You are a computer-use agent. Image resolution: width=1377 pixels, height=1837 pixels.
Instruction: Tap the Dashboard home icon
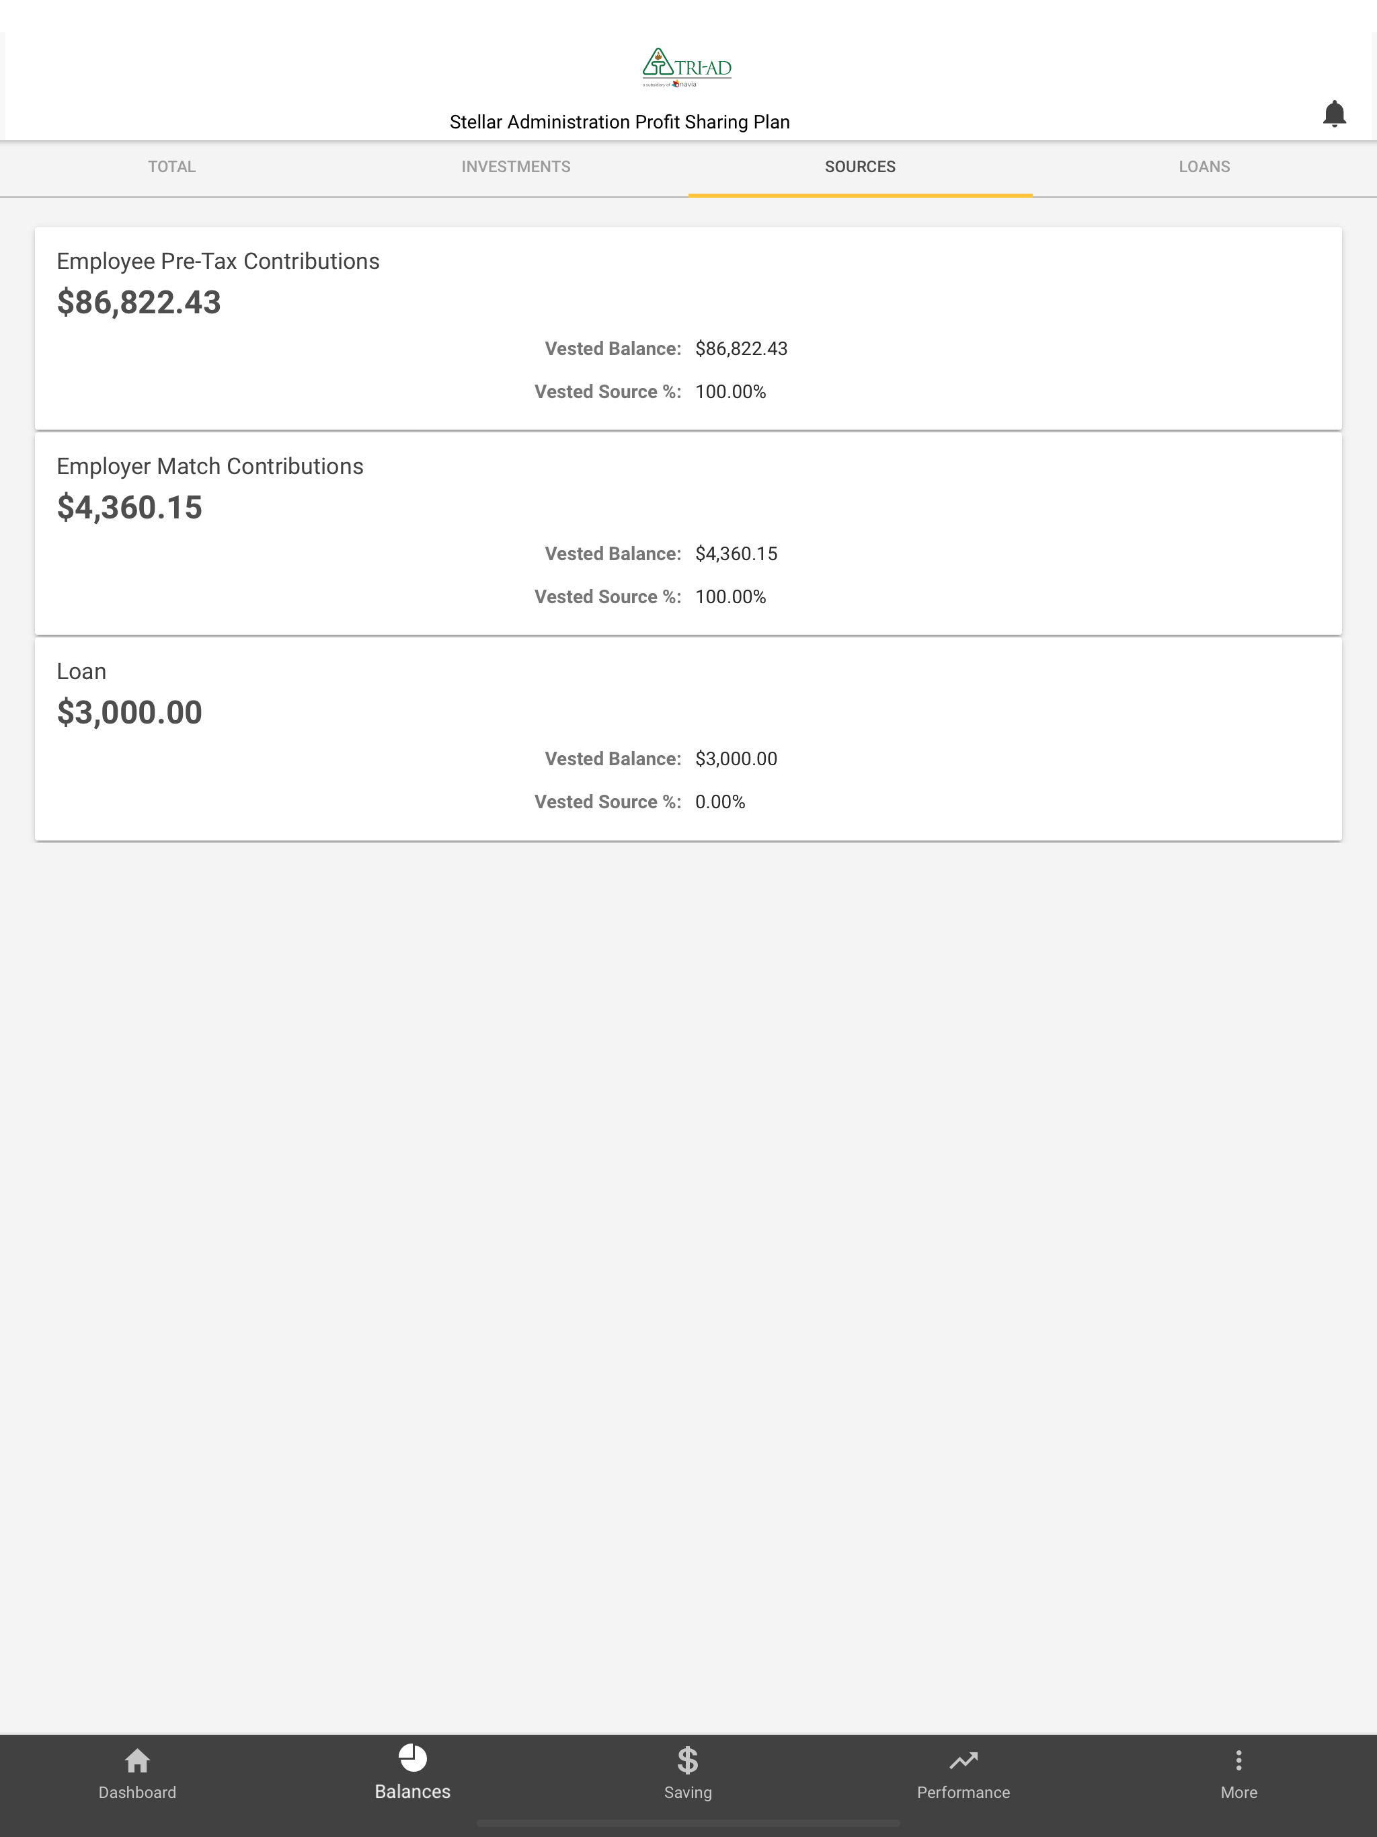tap(137, 1760)
